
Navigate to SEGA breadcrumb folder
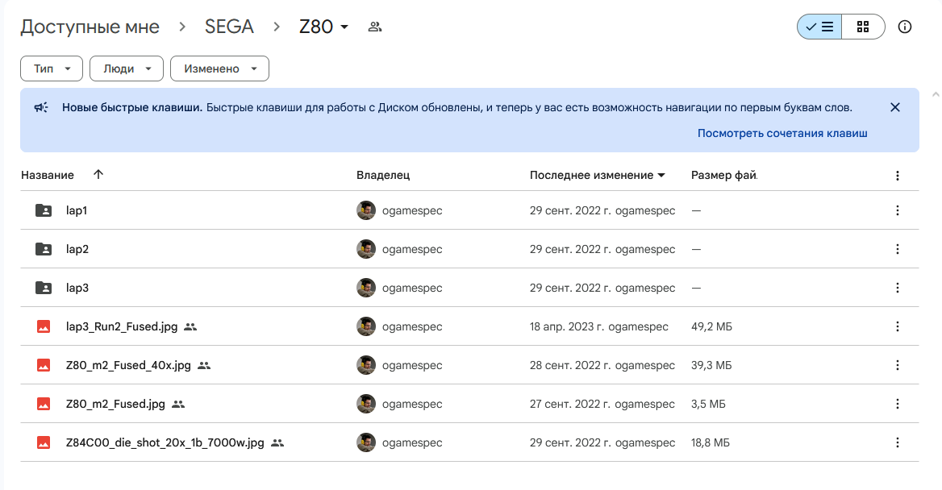click(x=229, y=27)
